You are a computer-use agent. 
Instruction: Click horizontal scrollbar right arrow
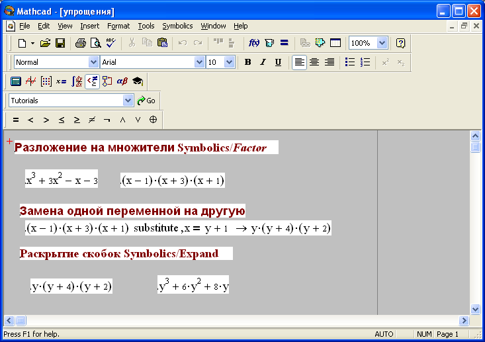pyautogui.click(x=464, y=320)
